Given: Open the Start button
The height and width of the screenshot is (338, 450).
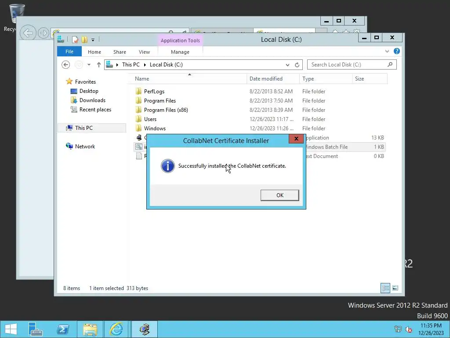Looking at the screenshot, I should tap(11, 329).
